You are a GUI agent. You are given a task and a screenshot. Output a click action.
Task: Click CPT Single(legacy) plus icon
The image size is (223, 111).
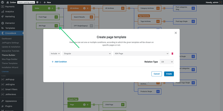click(91, 26)
